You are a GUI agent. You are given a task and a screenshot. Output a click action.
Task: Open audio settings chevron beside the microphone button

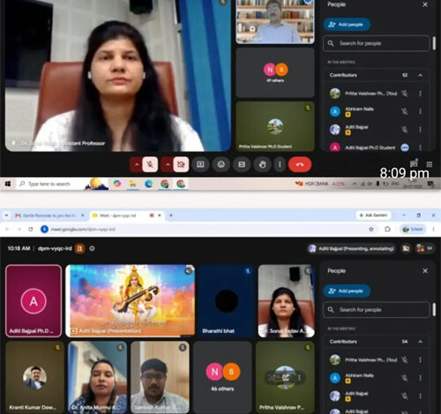[x=137, y=165]
